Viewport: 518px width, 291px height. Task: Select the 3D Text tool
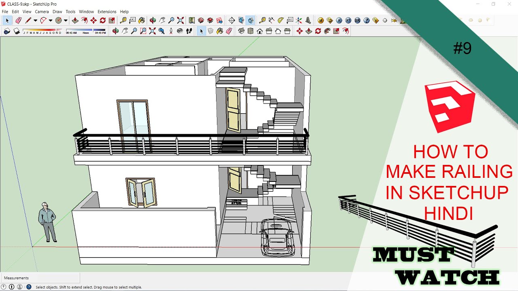(x=308, y=20)
